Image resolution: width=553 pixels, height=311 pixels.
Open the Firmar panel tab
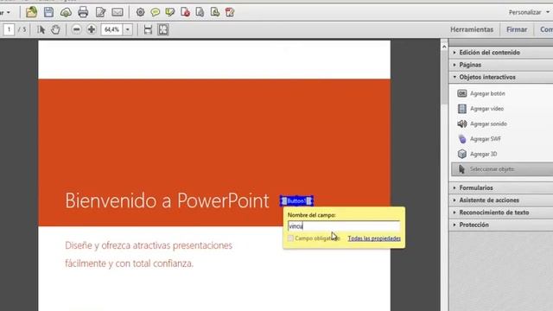click(x=517, y=29)
